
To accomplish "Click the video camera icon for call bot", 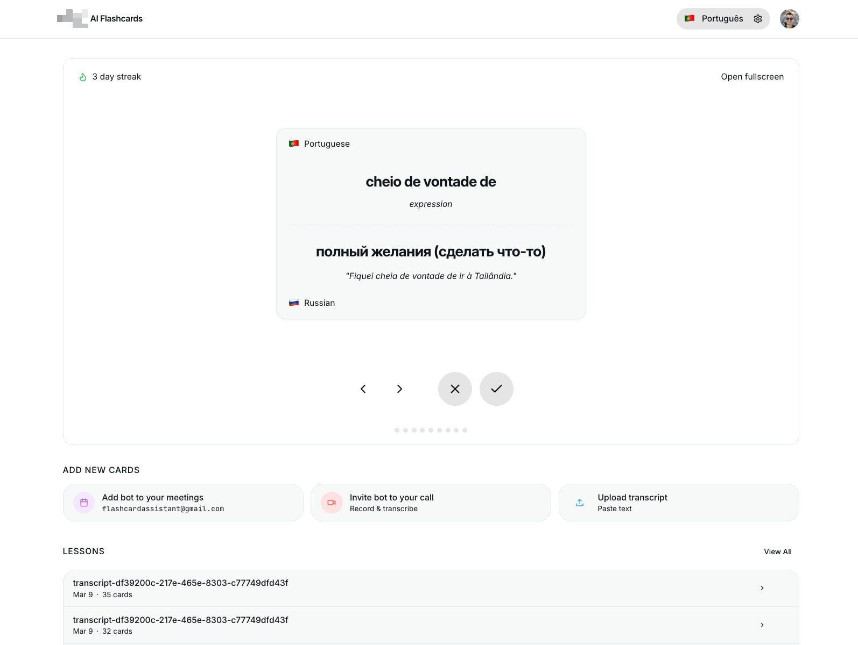I will pyautogui.click(x=332, y=503).
